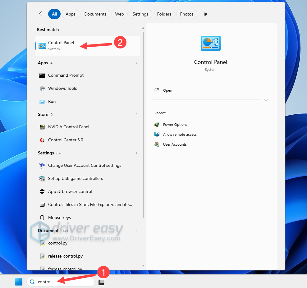
Task: Click the search magnifier icon in taskbar
Action: [32, 282]
